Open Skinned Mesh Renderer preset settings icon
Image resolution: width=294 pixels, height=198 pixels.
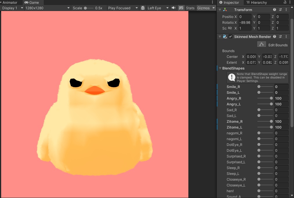280,37
